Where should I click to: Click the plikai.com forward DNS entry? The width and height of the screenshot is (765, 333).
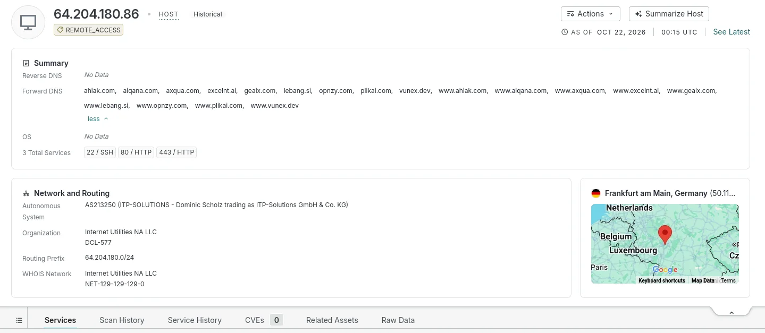tap(376, 91)
